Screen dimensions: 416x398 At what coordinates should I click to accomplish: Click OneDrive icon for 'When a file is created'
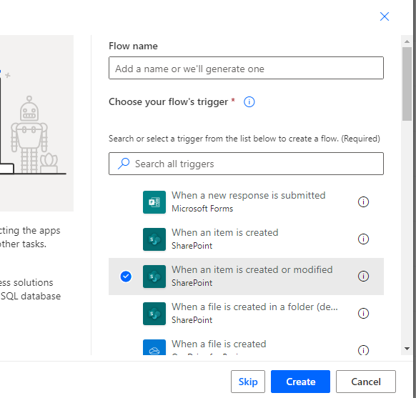[x=154, y=347]
